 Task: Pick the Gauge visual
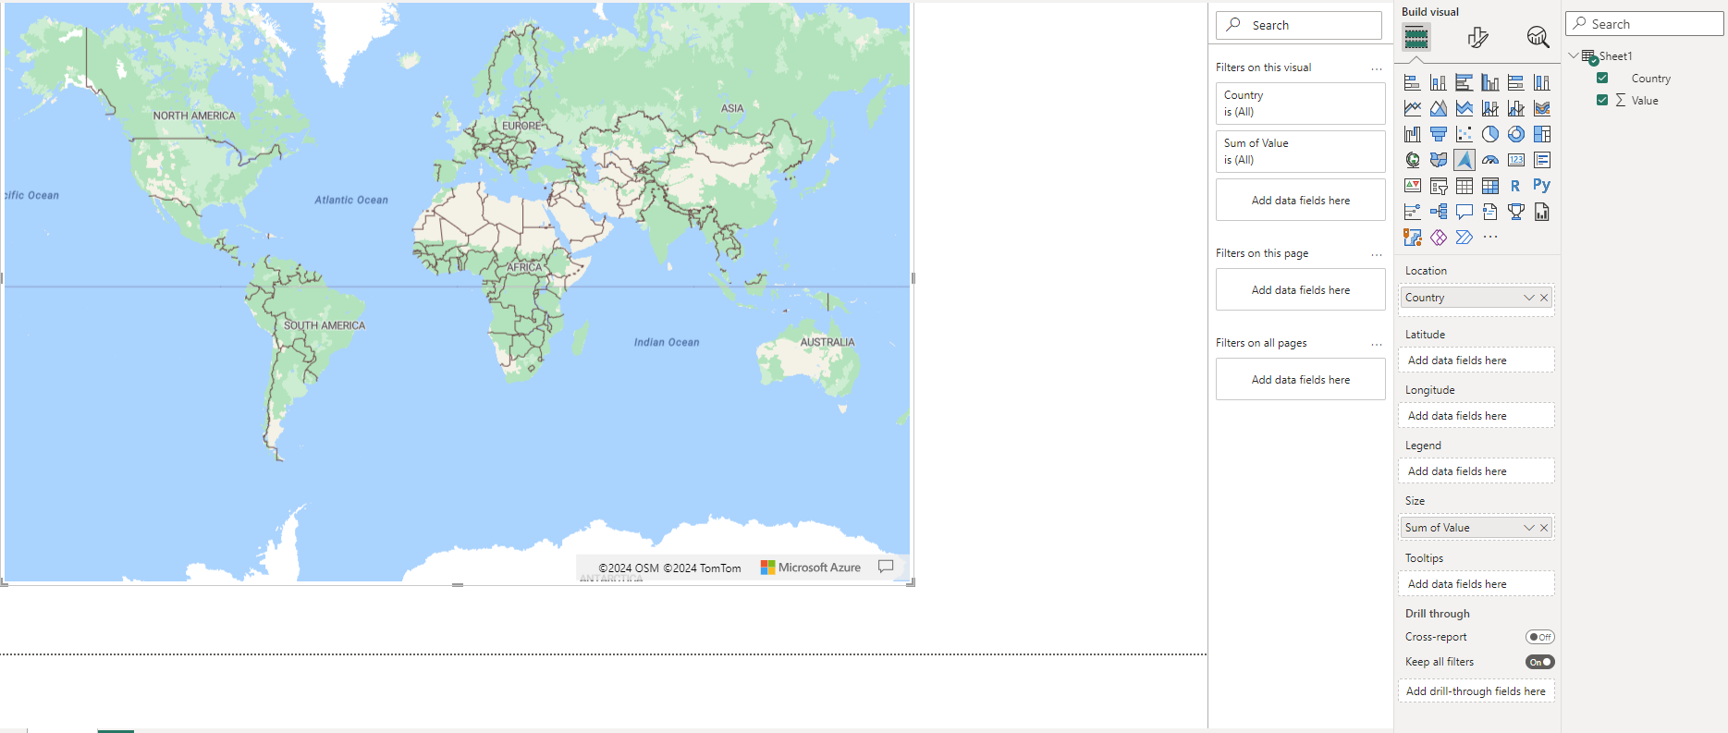1489,160
